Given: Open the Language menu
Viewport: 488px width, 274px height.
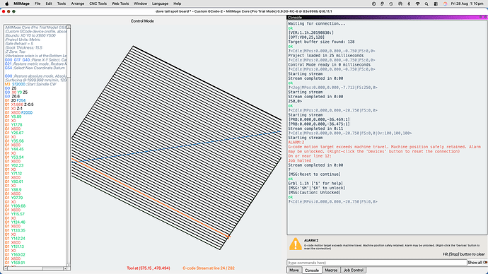Looking at the screenshot, I should point(160,4).
